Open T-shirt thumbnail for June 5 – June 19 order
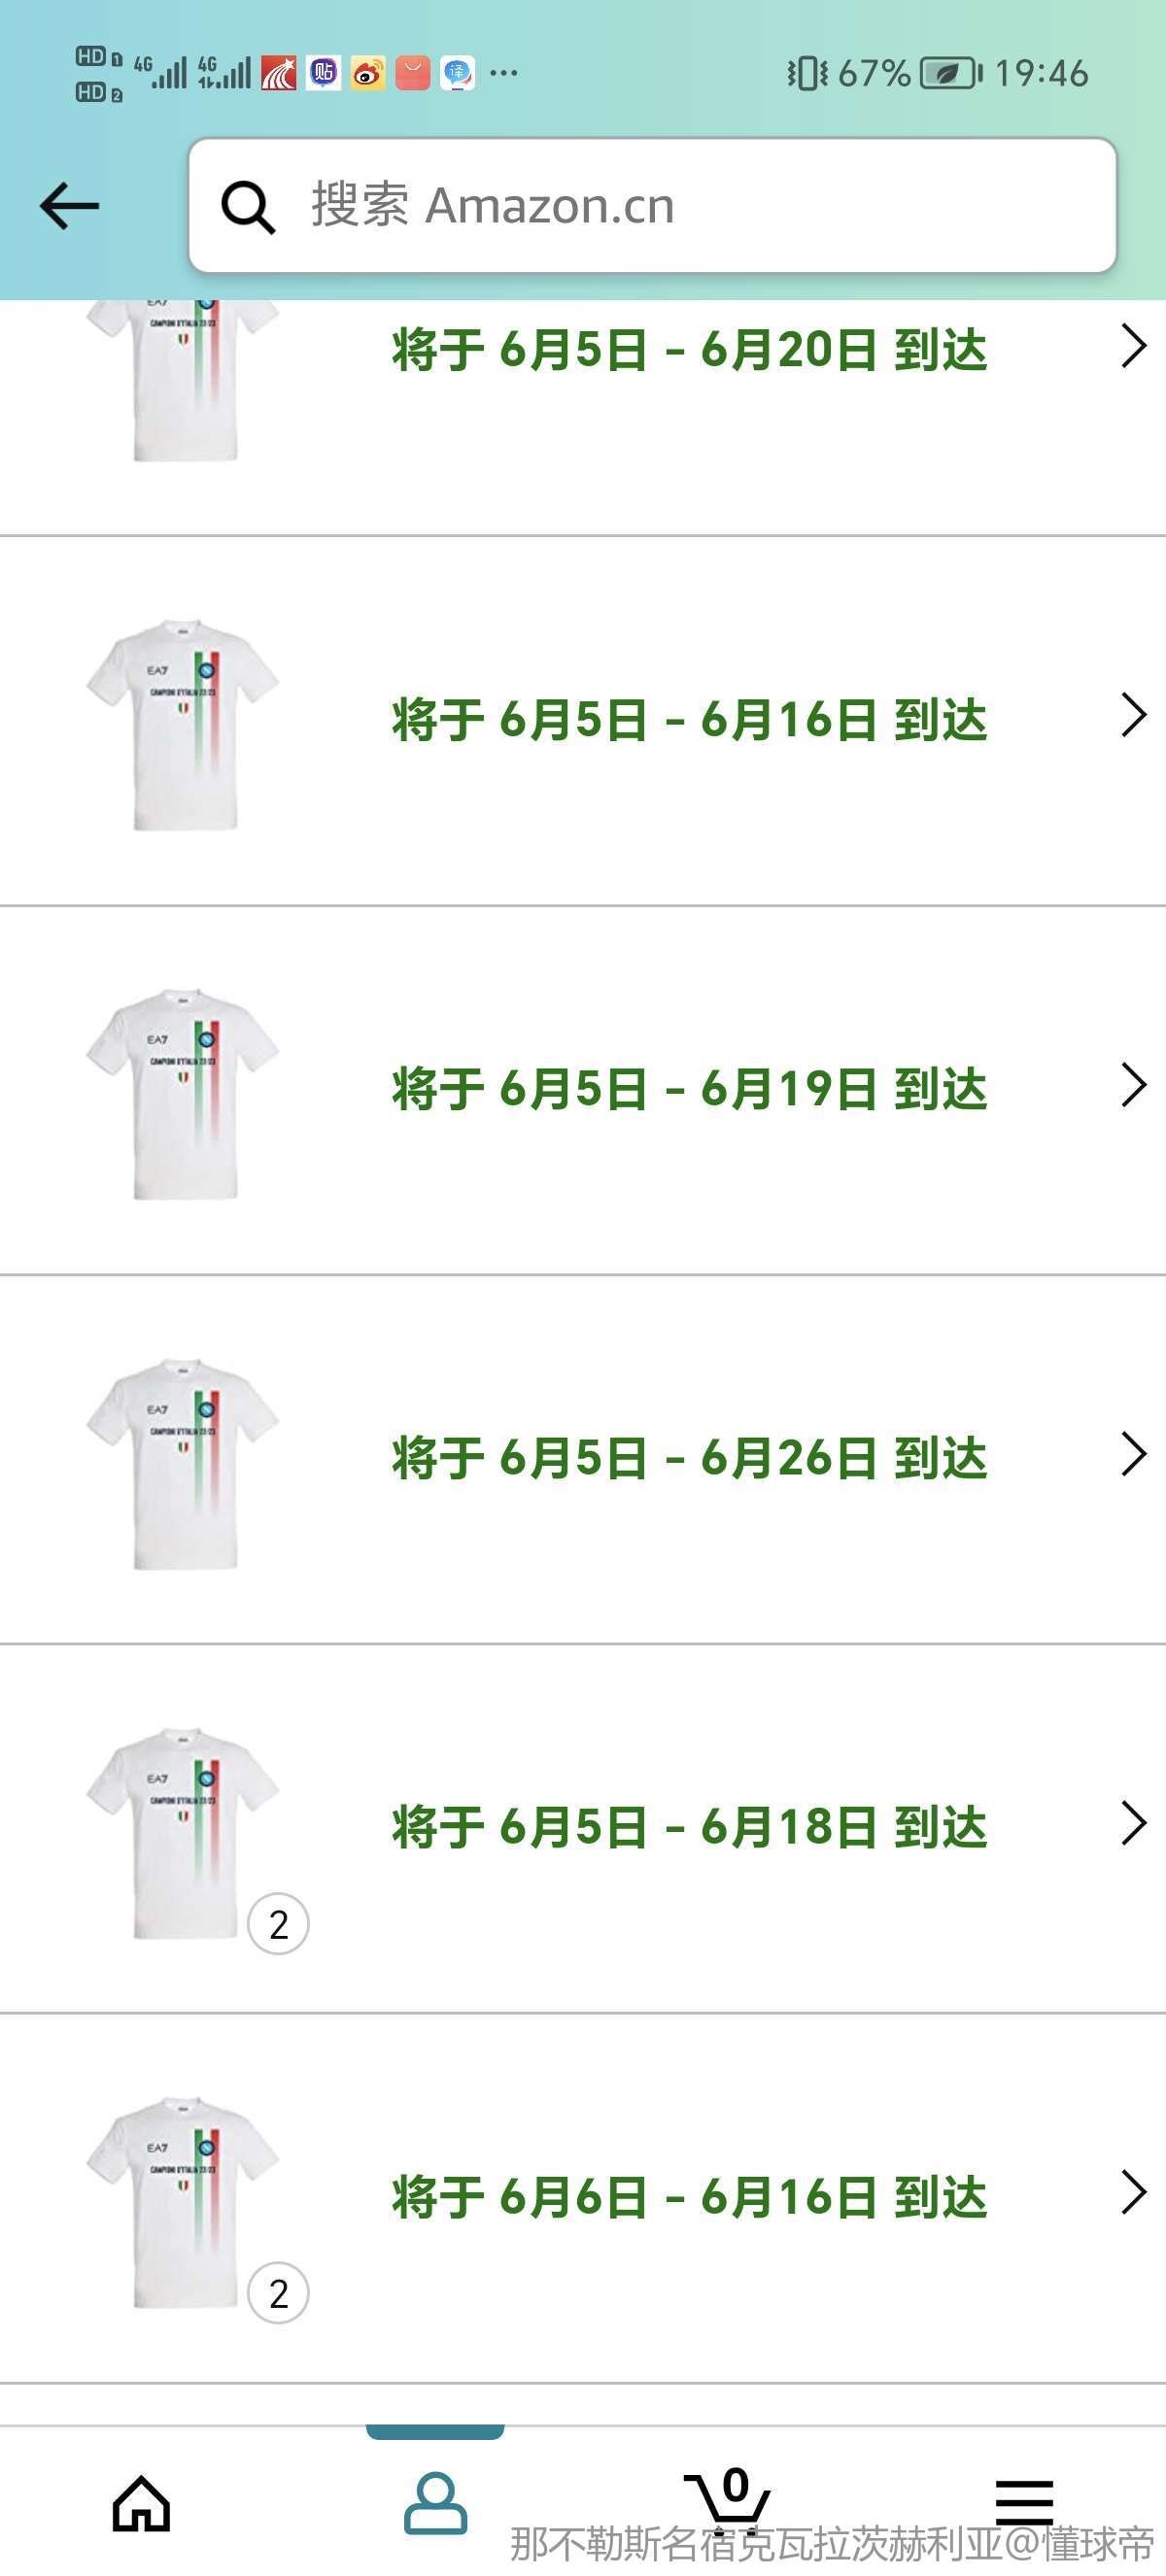Screen dimensions: 1166x2576 tap(183, 1093)
